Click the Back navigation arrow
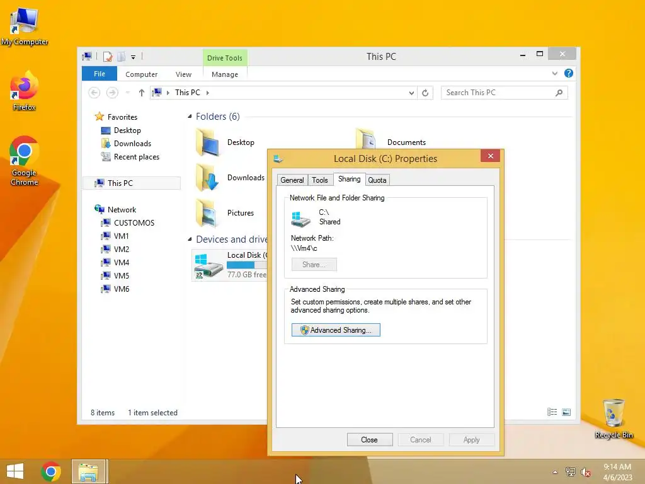This screenshot has height=484, width=645. pos(94,93)
